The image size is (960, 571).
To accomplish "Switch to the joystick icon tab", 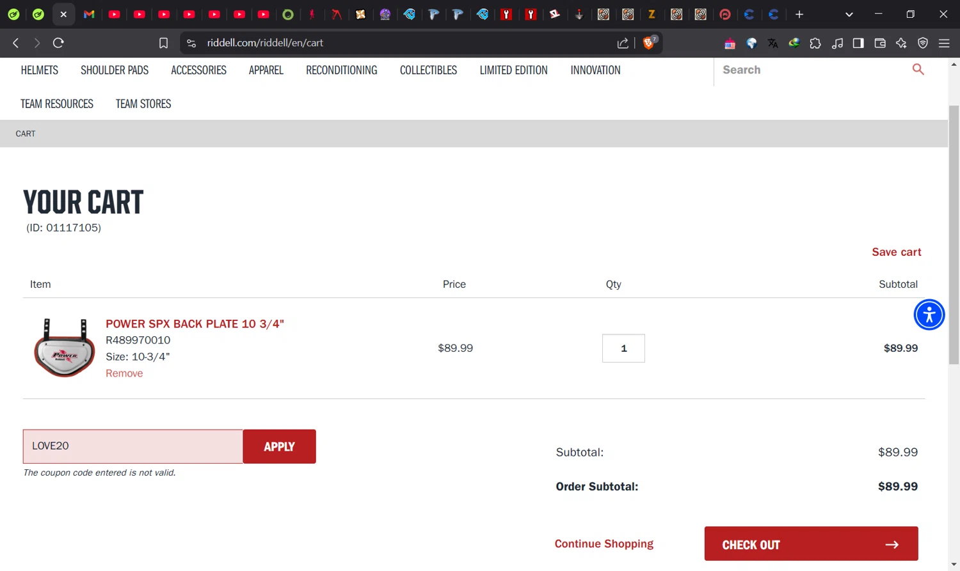I will [x=579, y=14].
